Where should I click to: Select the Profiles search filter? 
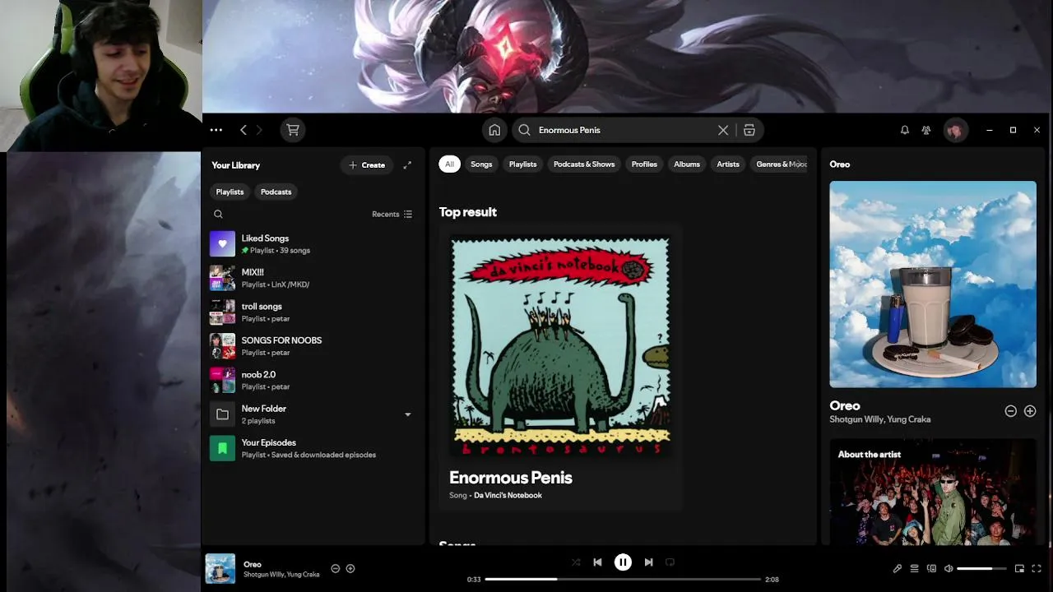coord(644,164)
